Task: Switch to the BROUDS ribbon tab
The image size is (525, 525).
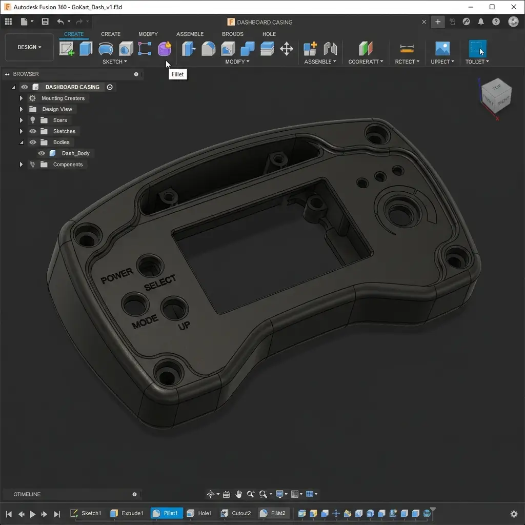Action: pyautogui.click(x=233, y=34)
